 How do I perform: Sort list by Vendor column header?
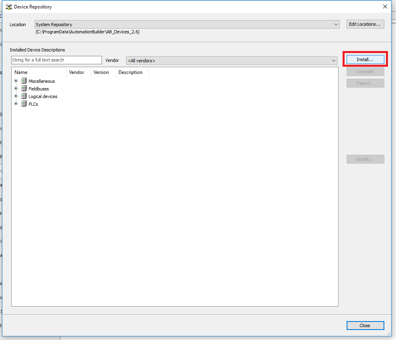[78, 72]
